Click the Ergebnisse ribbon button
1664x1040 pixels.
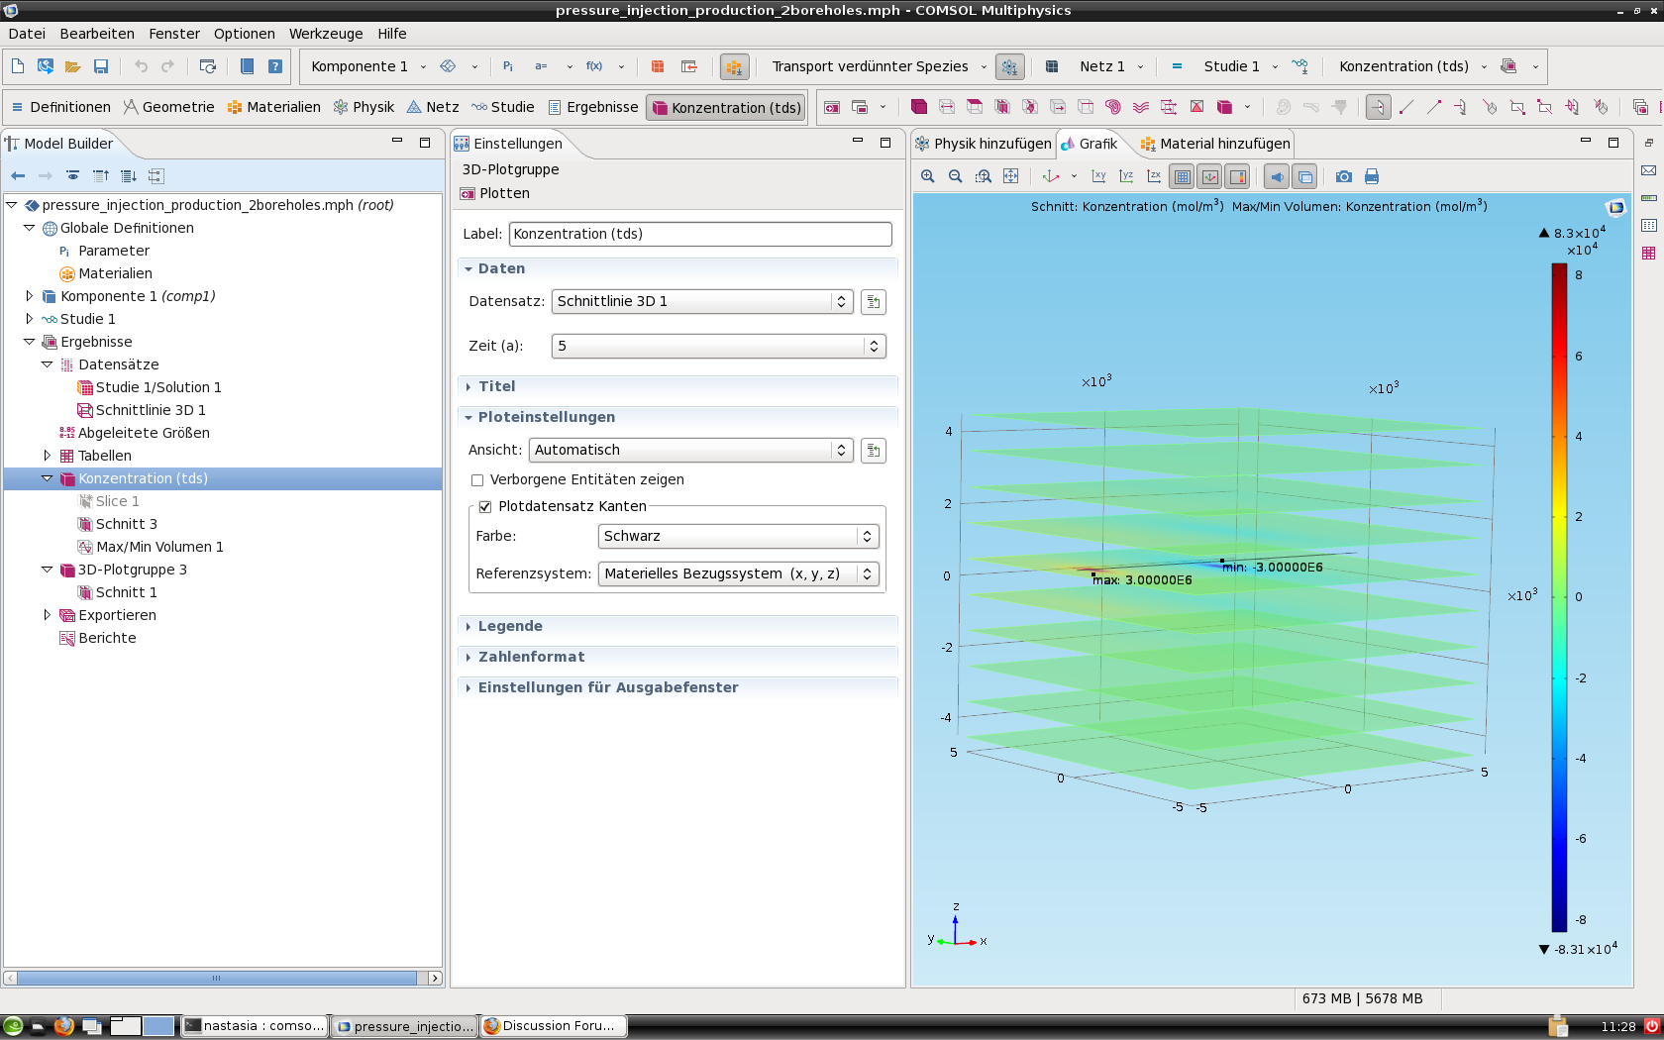(x=592, y=107)
